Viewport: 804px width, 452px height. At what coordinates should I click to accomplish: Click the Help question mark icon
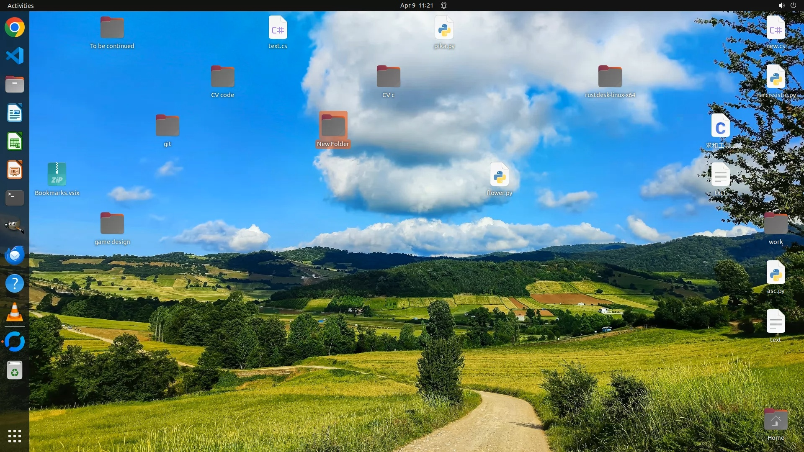click(x=15, y=283)
